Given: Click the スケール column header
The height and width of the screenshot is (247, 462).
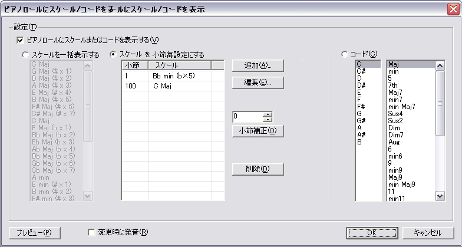Looking at the screenshot, I should (180, 65).
